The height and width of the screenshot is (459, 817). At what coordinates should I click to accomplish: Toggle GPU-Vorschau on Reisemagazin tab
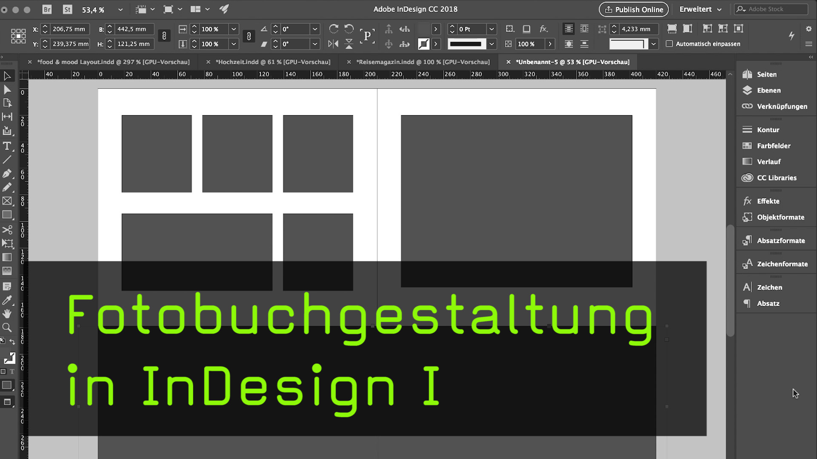point(424,62)
